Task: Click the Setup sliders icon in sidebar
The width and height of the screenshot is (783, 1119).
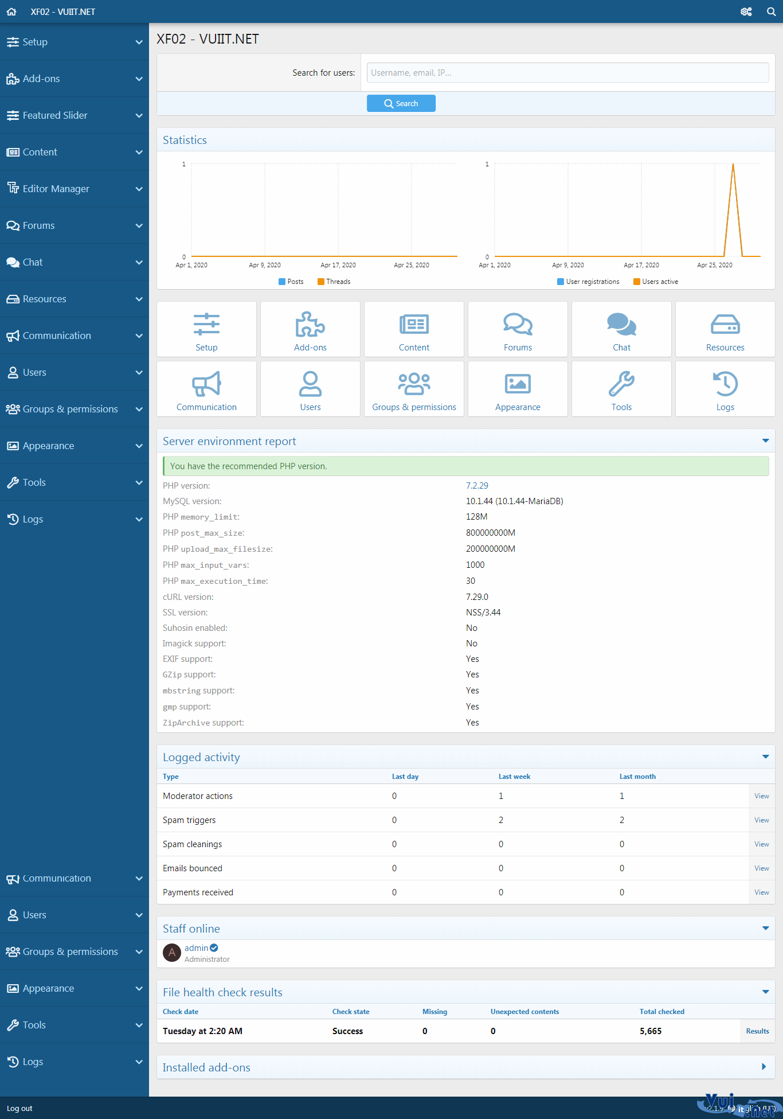Action: point(13,42)
